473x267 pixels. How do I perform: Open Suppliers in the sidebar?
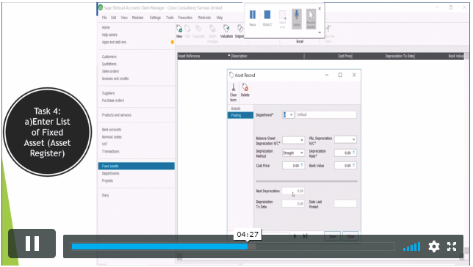pos(108,93)
